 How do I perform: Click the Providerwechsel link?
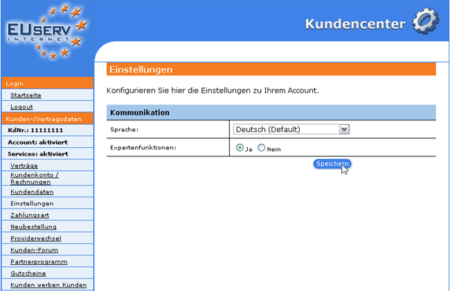pyautogui.click(x=35, y=238)
